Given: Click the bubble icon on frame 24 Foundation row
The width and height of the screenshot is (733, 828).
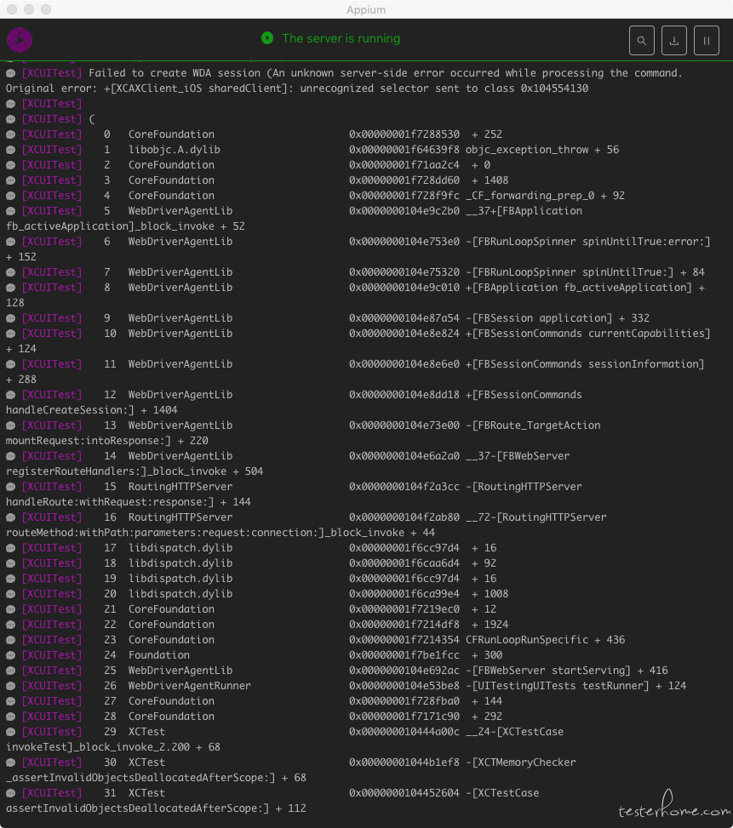Looking at the screenshot, I should coord(10,655).
